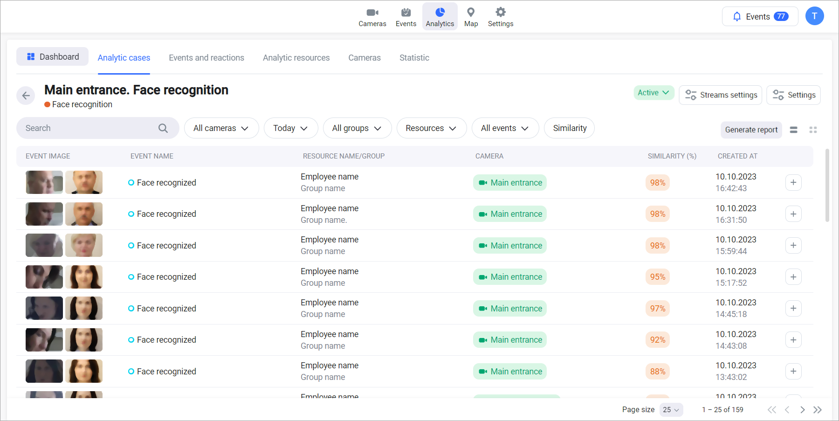Switch to grid view layout icon
839x421 pixels.
coord(813,130)
